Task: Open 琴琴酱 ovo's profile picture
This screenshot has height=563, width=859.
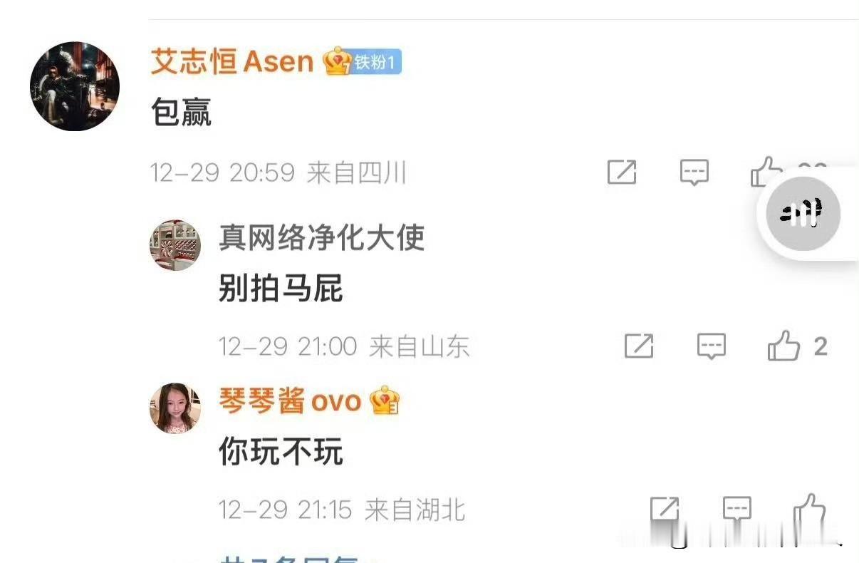Action: (x=175, y=408)
